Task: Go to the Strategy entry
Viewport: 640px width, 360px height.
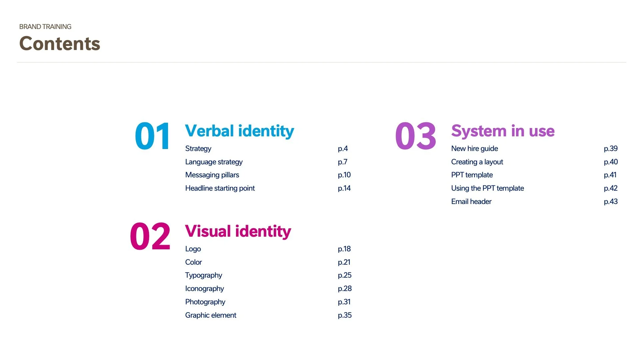Action: coord(198,149)
